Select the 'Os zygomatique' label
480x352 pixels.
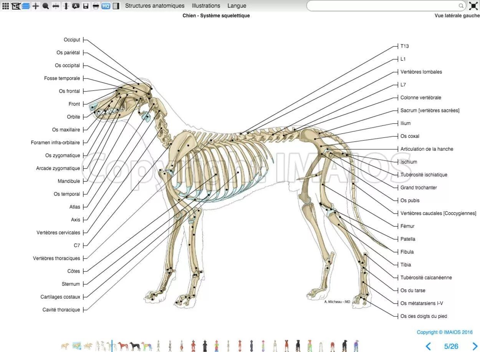pos(63,156)
